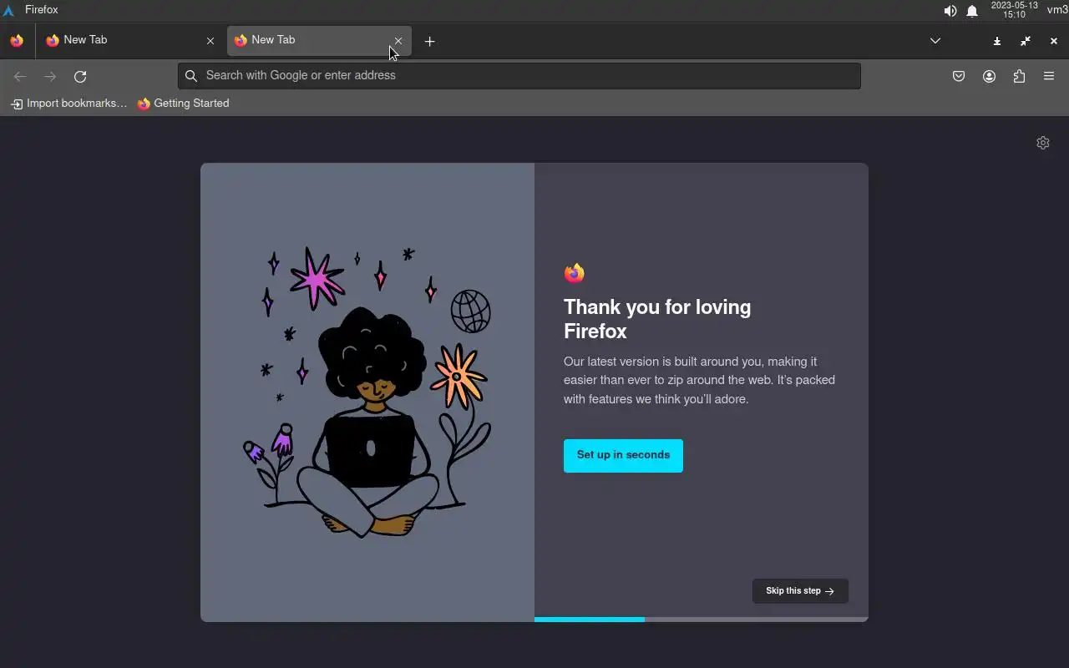The width and height of the screenshot is (1069, 668).
Task: Open the system volume control
Action: click(950, 11)
